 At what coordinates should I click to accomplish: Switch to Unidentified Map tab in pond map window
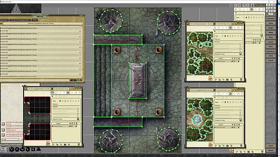[223, 90]
